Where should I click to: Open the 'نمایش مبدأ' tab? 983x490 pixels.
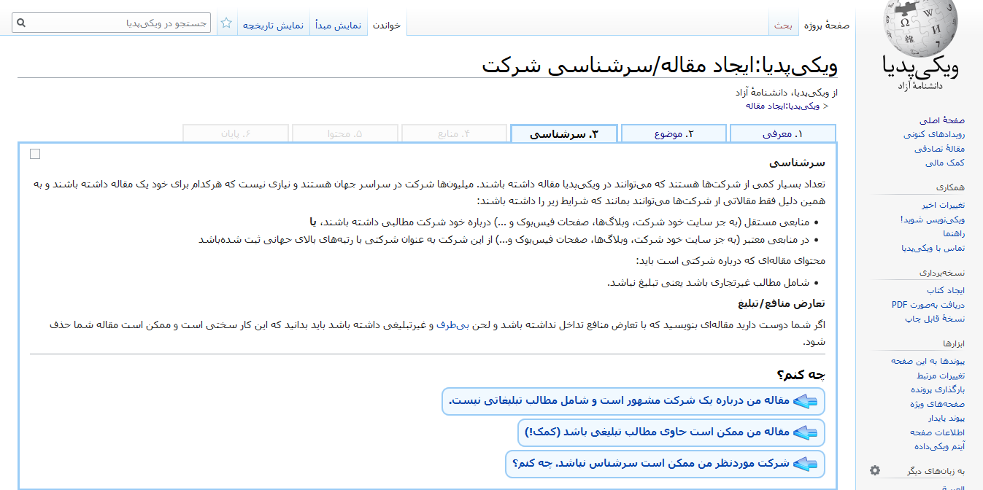coord(338,25)
